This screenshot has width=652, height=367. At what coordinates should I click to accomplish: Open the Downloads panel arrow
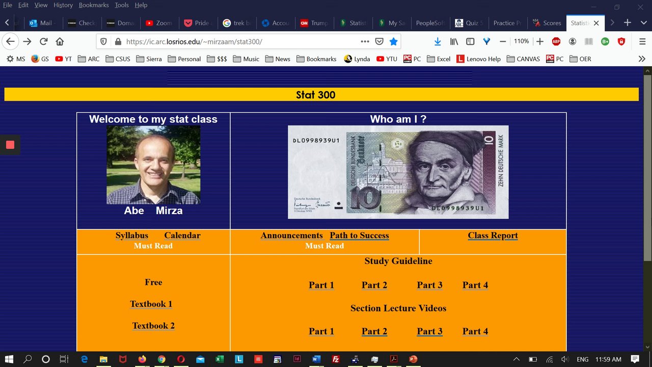(x=438, y=41)
